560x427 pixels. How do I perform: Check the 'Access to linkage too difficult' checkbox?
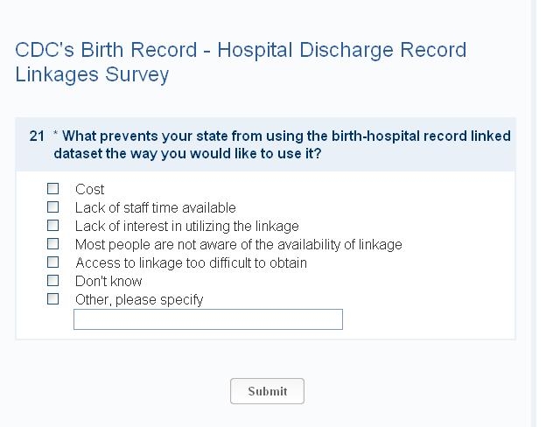click(53, 262)
